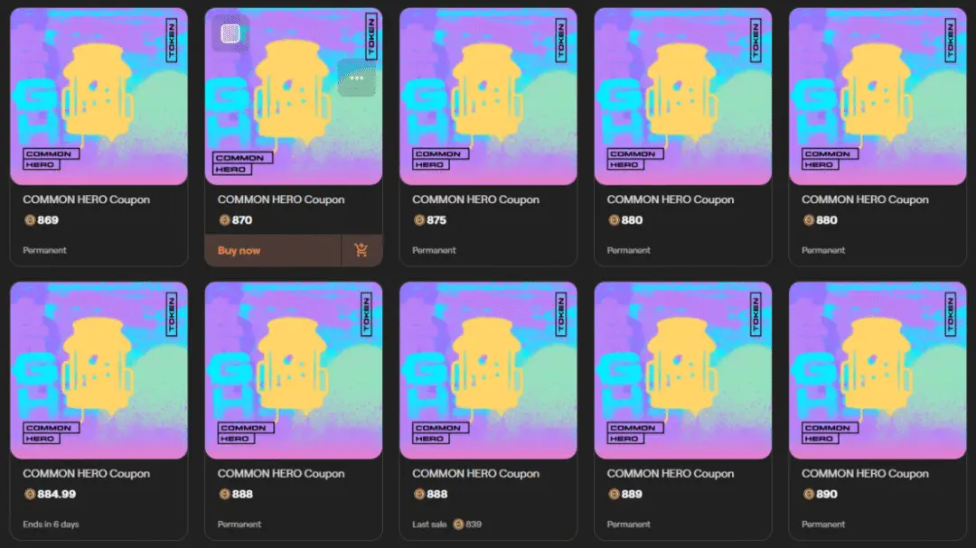Click the coin icon next to Last sale 839
976x548 pixels.
click(x=458, y=525)
